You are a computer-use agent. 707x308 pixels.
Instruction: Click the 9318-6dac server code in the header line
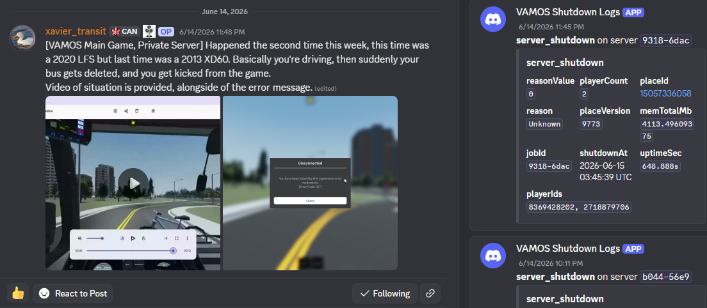[665, 40]
